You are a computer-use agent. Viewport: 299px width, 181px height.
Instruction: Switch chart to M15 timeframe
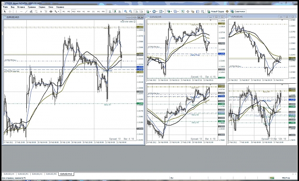click(x=74, y=11)
